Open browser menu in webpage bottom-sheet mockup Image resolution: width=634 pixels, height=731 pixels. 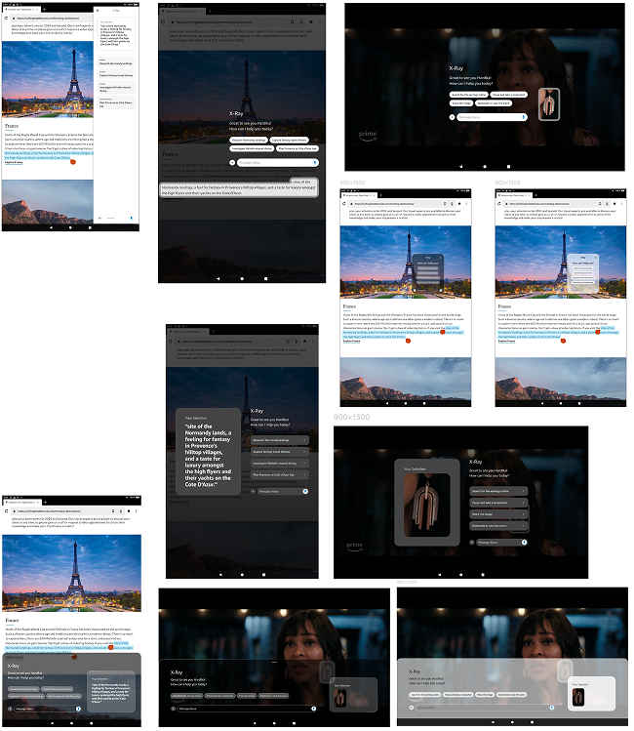click(136, 511)
